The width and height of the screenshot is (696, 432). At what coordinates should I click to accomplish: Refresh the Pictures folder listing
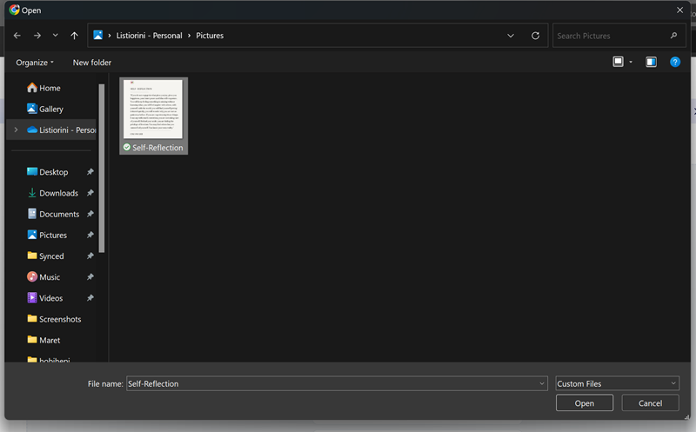point(535,36)
